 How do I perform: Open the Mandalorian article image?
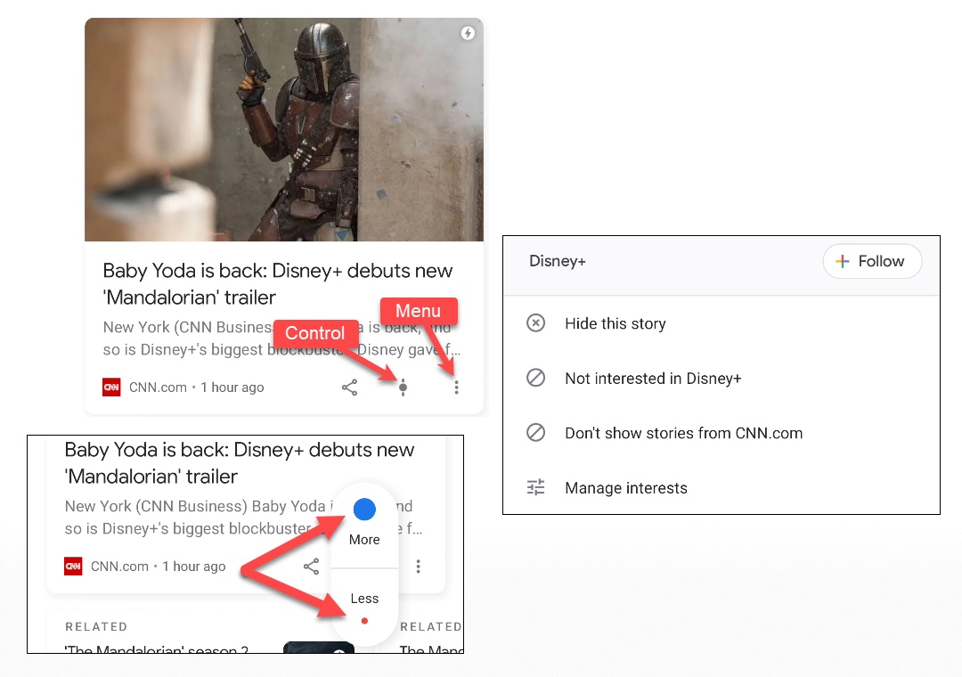coord(284,129)
